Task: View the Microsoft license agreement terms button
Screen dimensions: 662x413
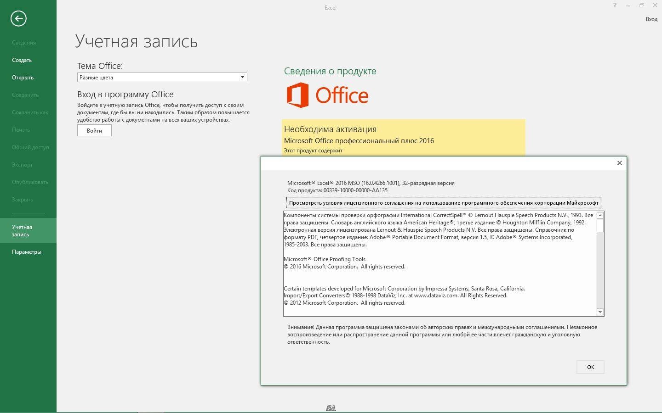Action: pos(444,202)
